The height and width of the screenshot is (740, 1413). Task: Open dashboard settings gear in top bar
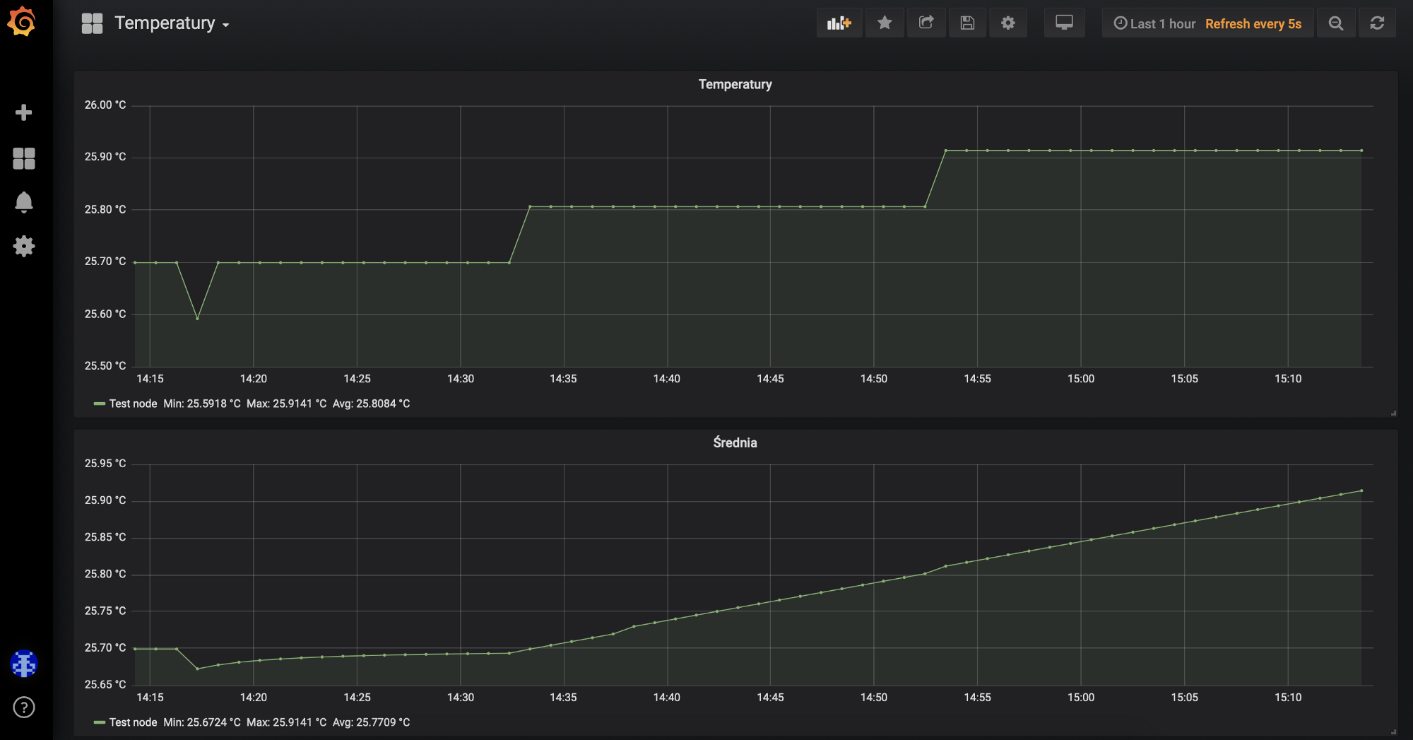point(1008,23)
